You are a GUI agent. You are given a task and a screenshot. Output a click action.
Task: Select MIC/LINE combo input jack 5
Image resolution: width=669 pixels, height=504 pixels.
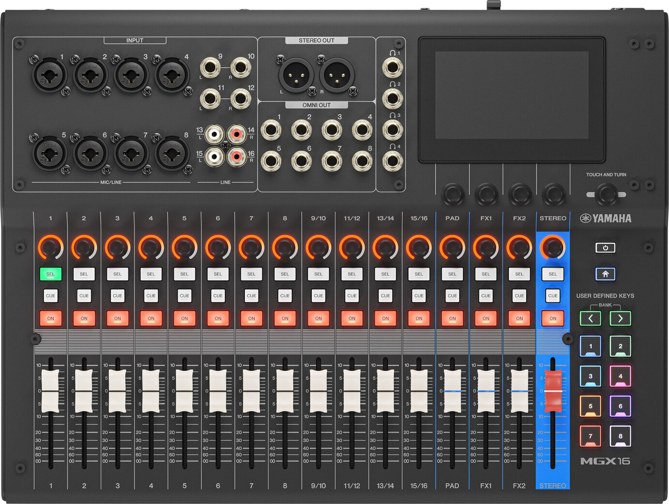tap(49, 153)
